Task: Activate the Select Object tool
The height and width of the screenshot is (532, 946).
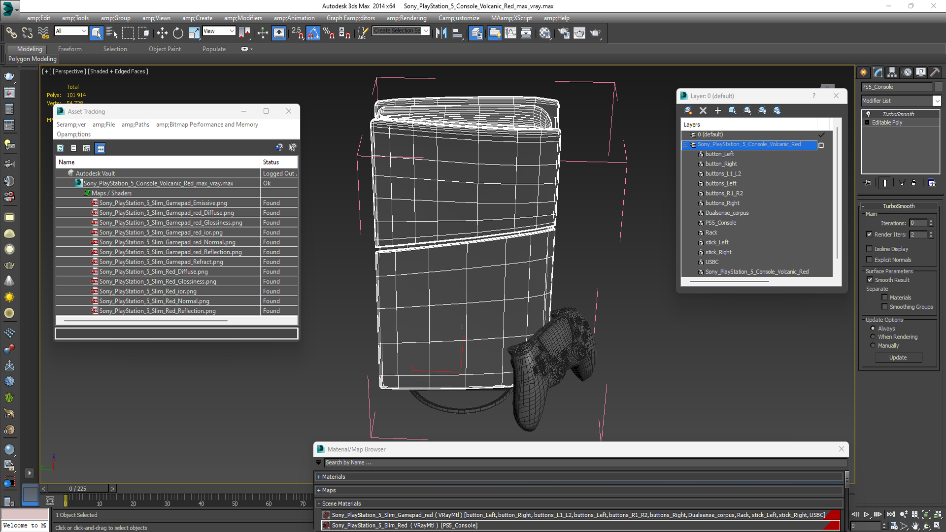Action: pos(96,33)
